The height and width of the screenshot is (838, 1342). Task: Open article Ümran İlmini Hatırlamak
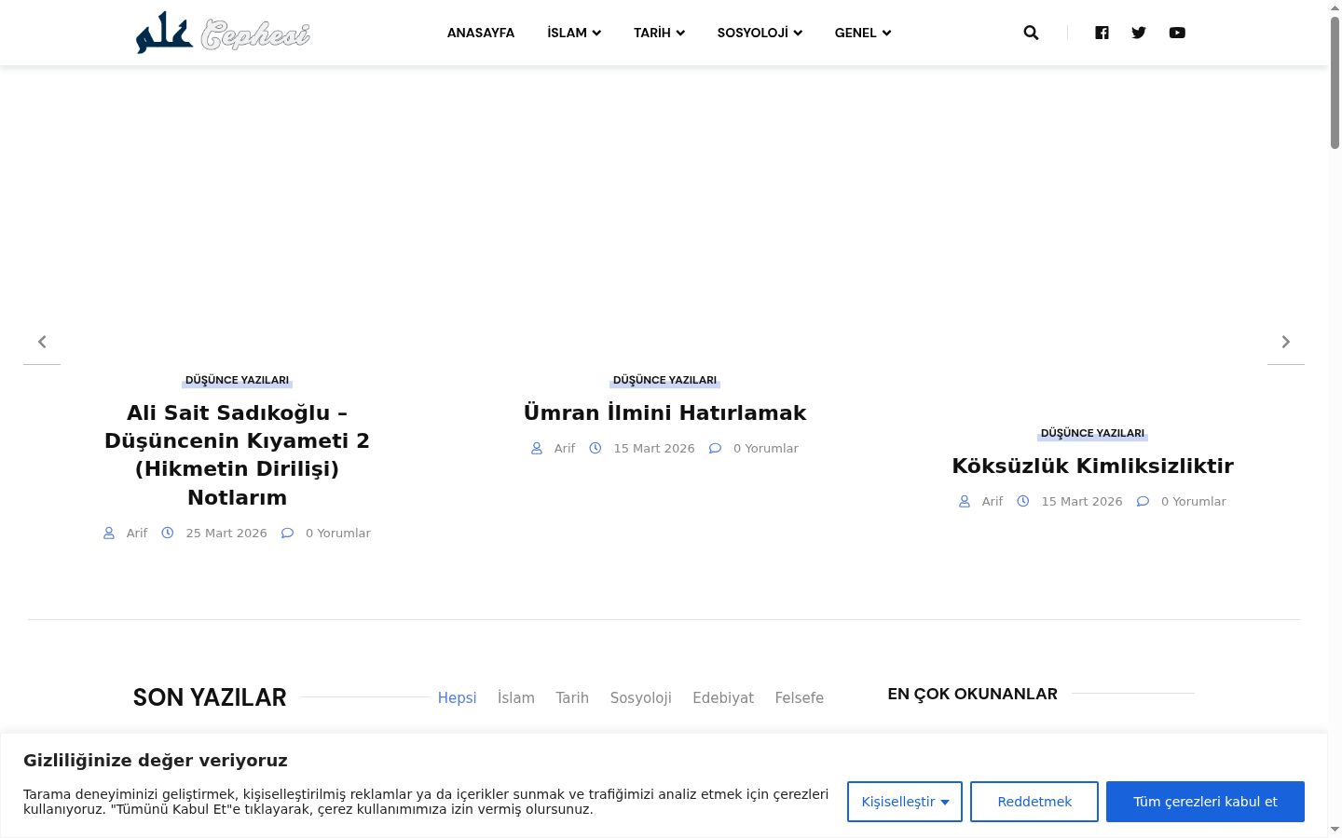[x=664, y=412]
